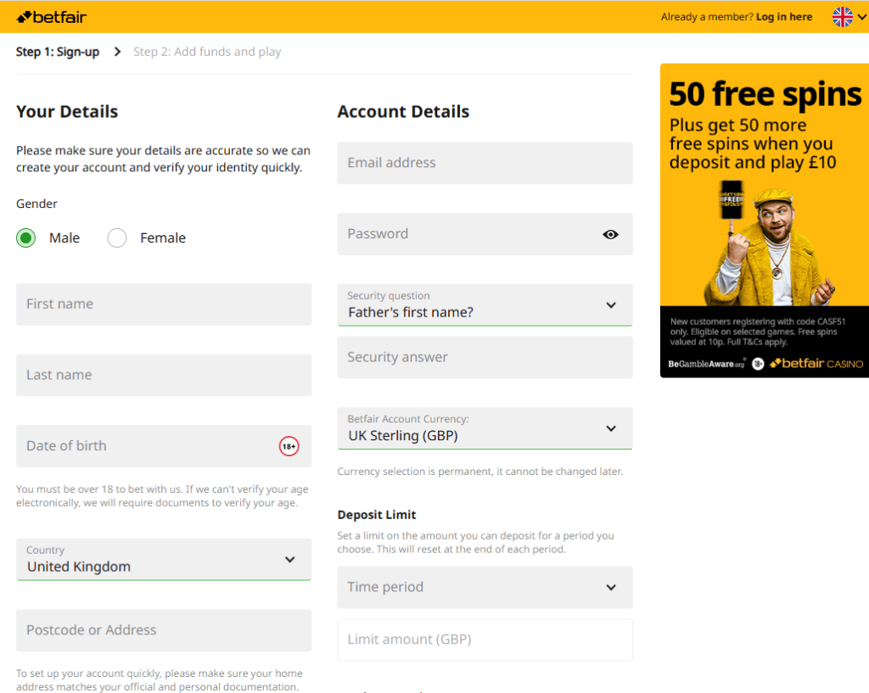Focus the Postcode or Address field
Screen dimensions: 869x693
(x=164, y=630)
